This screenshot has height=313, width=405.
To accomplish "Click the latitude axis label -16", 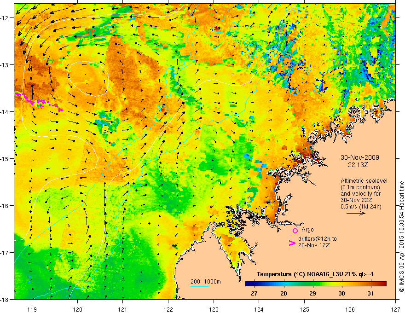I will click(x=5, y=206).
